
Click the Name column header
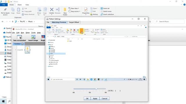41,26
